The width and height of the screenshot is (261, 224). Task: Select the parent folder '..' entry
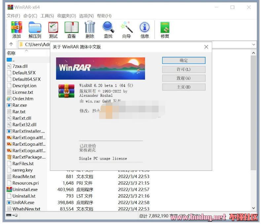pyautogui.click(x=11, y=60)
